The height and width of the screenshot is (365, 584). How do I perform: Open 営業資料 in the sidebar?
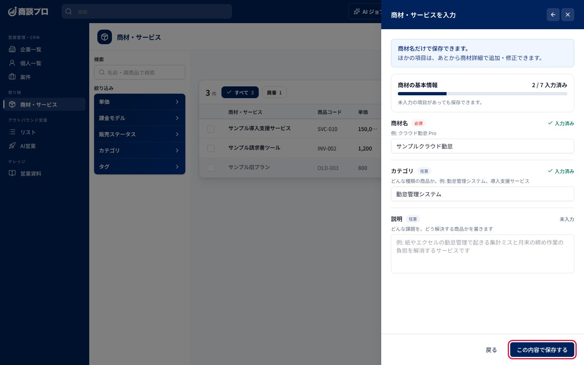click(x=45, y=174)
